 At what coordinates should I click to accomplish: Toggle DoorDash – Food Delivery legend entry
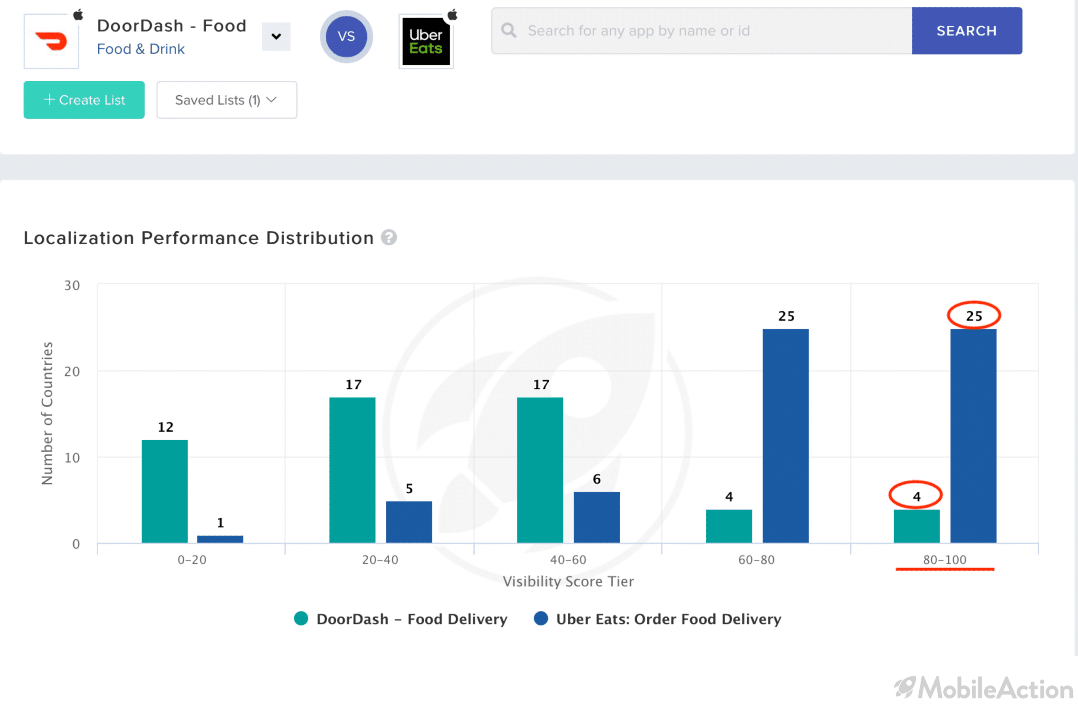400,619
